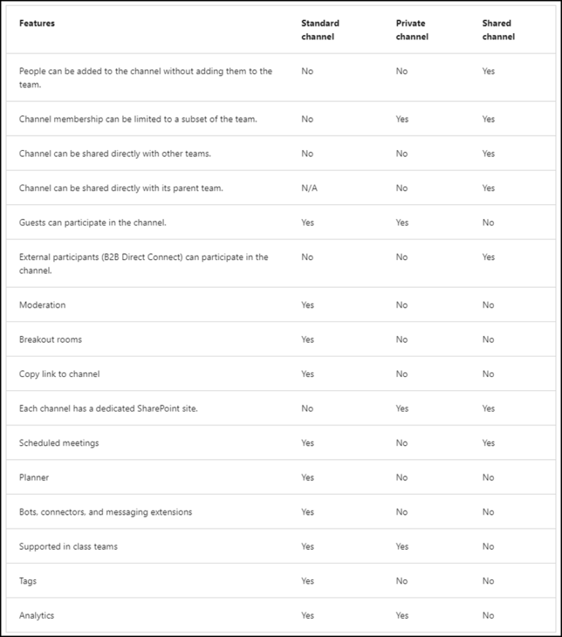
Task: Click Bots, connectors, and messaging extensions
Action: click(x=105, y=513)
